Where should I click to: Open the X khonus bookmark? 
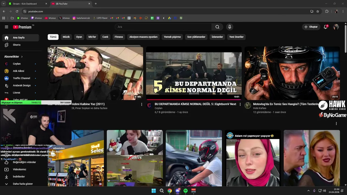click(64, 18)
